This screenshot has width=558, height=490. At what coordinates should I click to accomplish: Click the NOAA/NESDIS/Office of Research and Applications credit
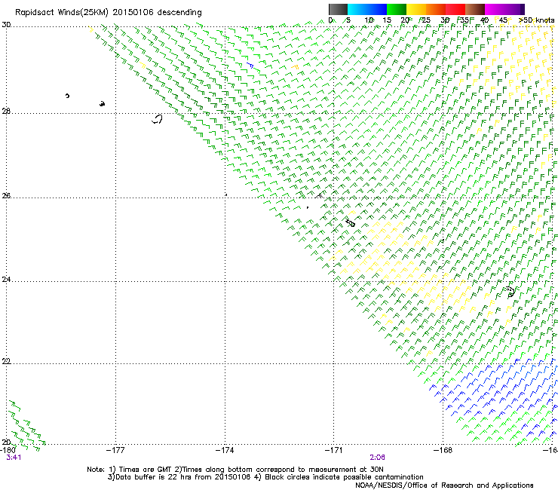(x=444, y=485)
